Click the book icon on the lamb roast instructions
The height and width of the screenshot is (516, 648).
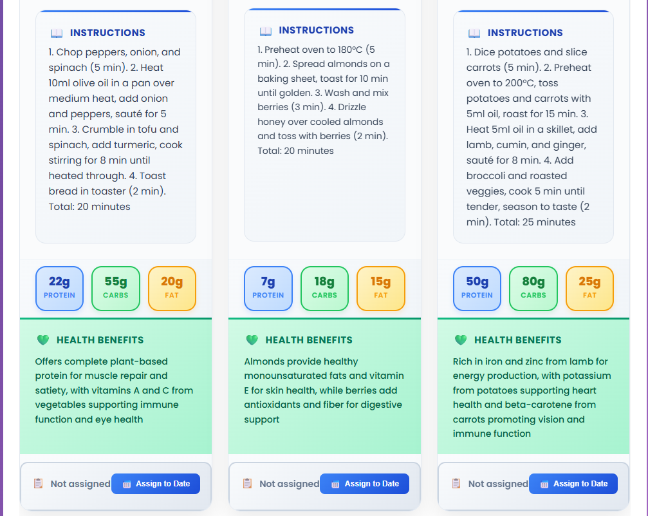(x=474, y=32)
